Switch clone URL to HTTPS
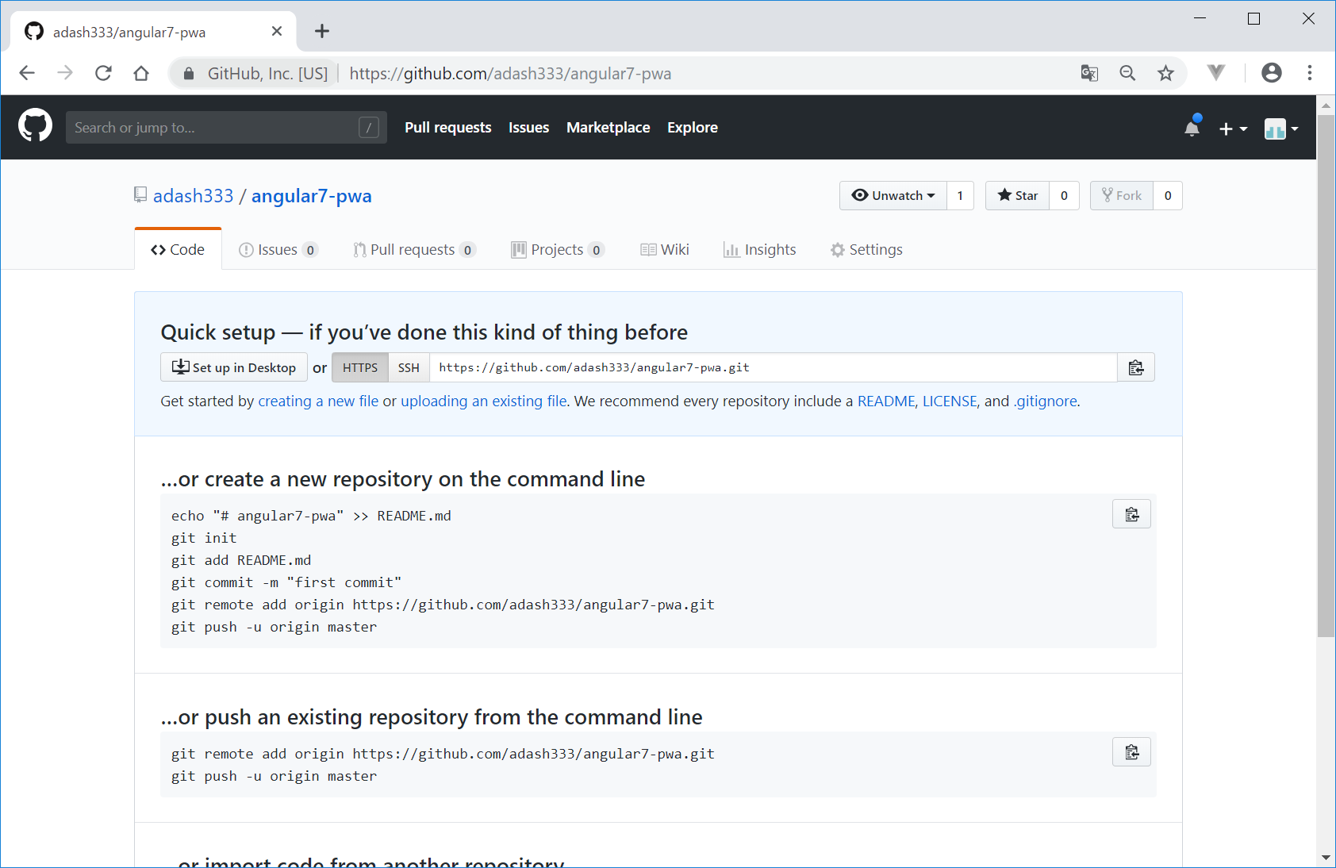 [360, 367]
